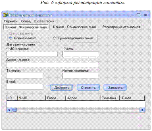Click the table's right scroll arrow
This screenshot has width=152, height=131.
tap(142, 110)
